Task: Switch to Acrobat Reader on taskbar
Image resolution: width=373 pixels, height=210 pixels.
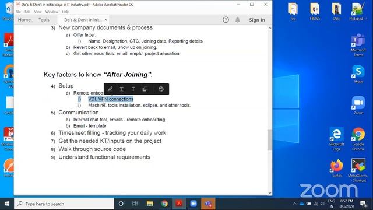Action: tap(179, 204)
